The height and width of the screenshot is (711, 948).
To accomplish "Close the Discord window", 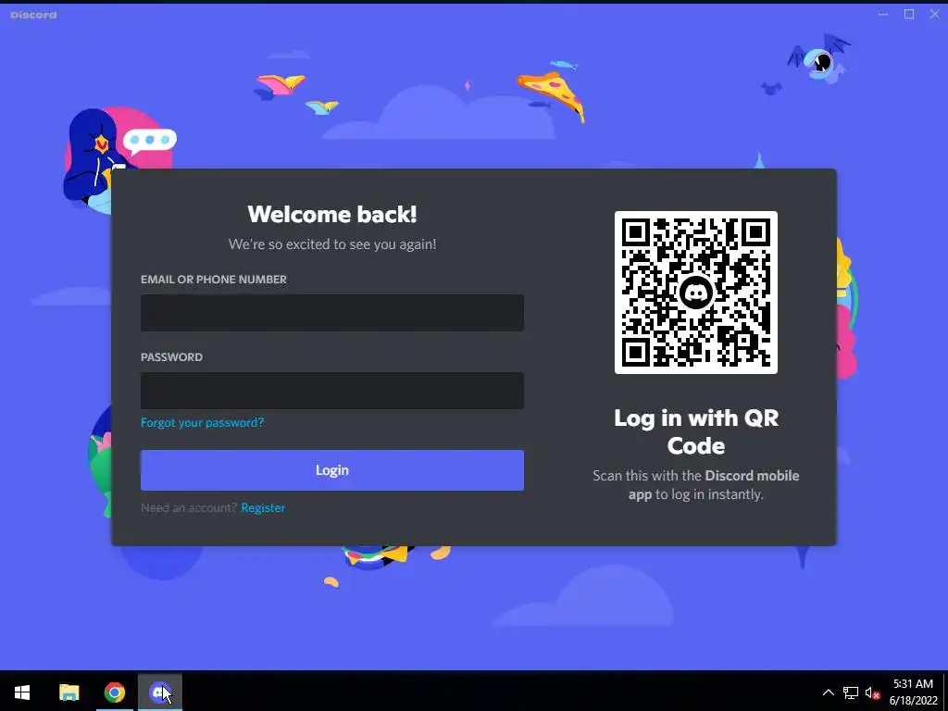I will pyautogui.click(x=935, y=14).
